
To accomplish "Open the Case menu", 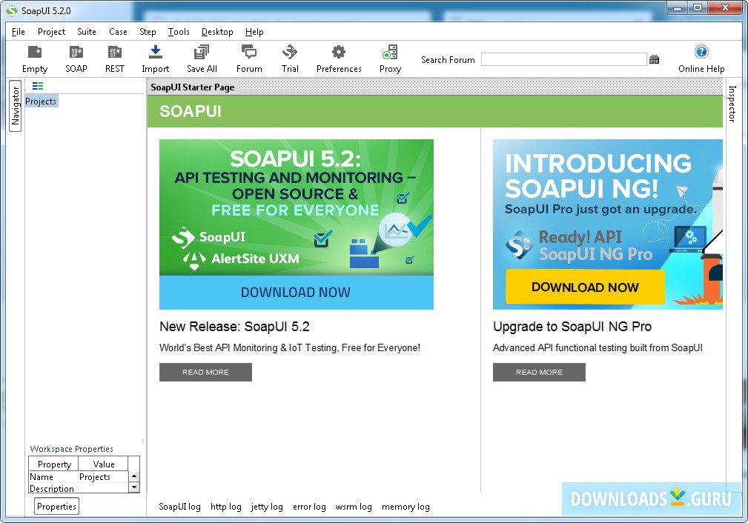I will pos(118,32).
